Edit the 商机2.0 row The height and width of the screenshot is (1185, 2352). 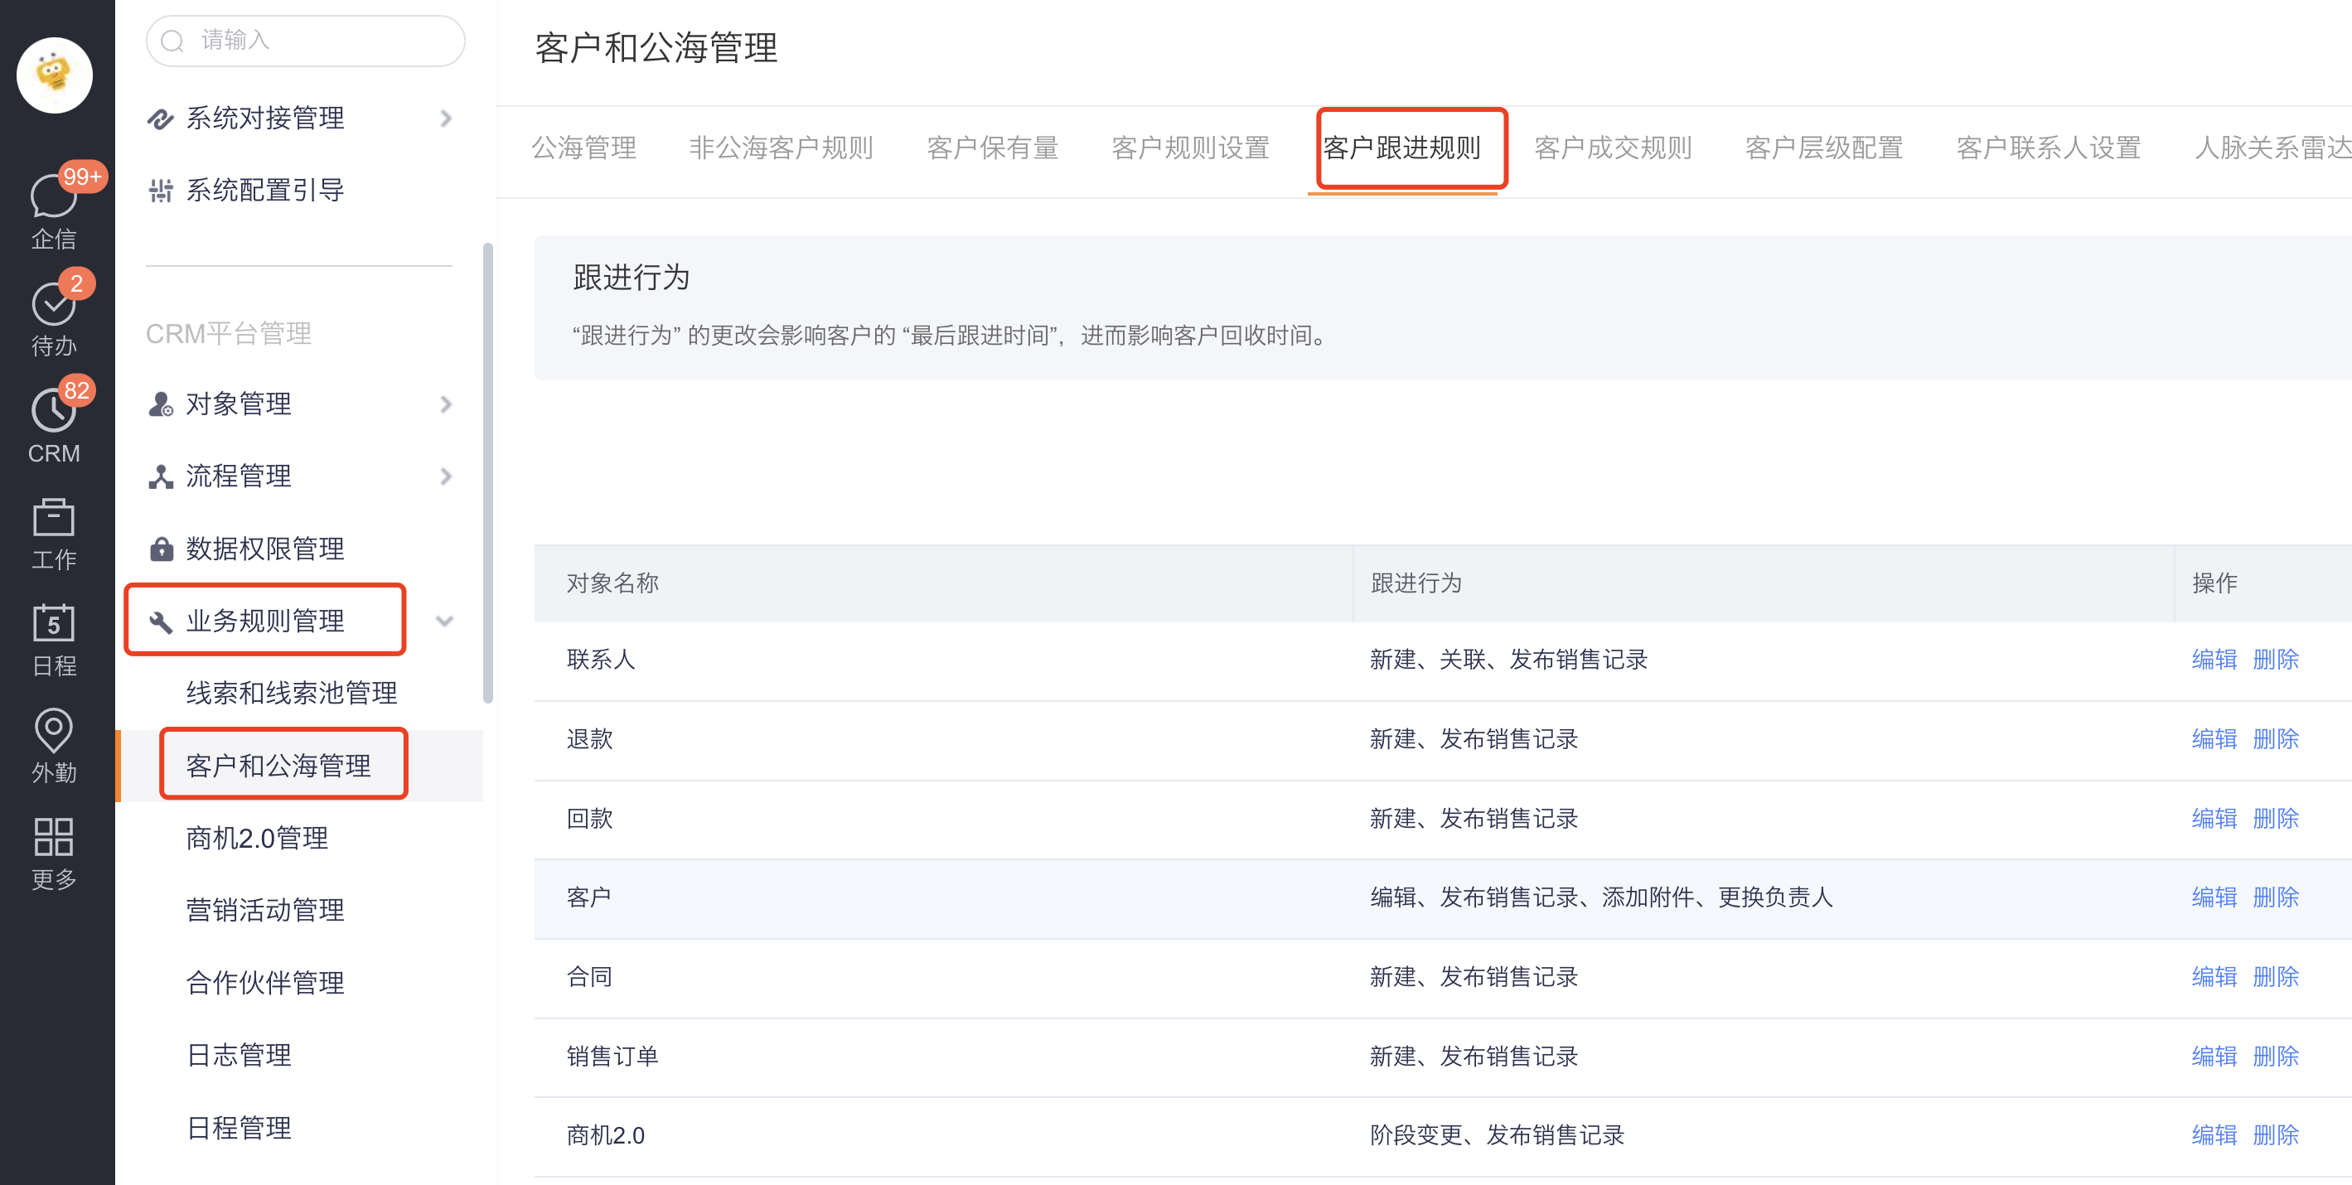[x=2214, y=1134]
